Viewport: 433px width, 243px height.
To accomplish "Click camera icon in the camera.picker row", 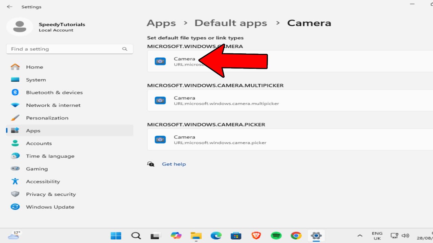I will click(160, 139).
